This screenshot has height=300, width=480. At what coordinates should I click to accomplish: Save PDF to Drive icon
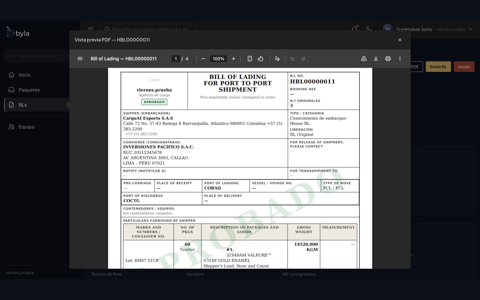coord(364,59)
